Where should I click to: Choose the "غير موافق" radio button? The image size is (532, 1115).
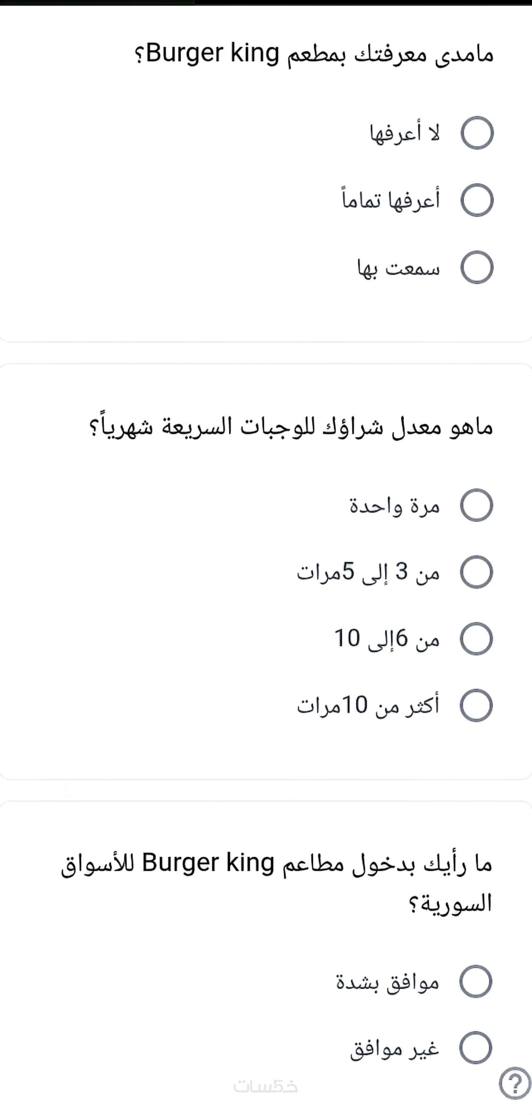476,1047
